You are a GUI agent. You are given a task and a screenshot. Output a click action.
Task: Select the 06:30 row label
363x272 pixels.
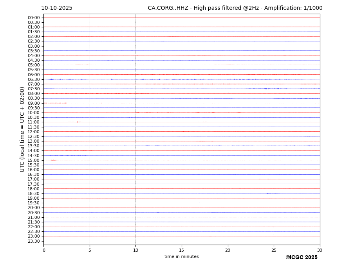(x=34, y=79)
